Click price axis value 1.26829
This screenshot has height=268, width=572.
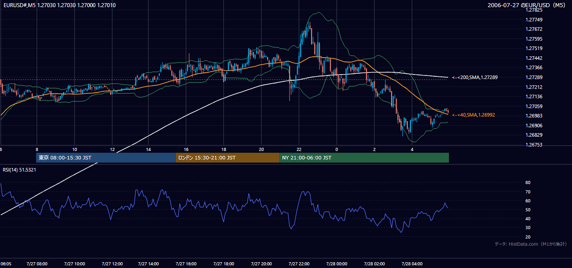[534, 135]
